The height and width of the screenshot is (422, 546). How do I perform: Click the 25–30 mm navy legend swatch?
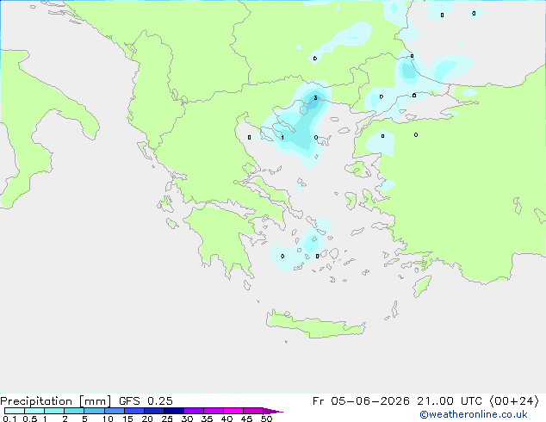(x=174, y=411)
